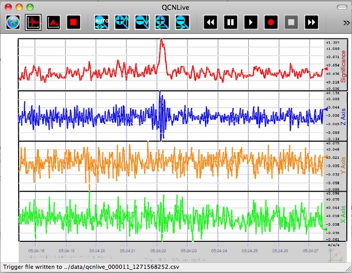Viewport: 352px width, 273px height.
Task: Click the m/s/s units label
Action: (334, 245)
